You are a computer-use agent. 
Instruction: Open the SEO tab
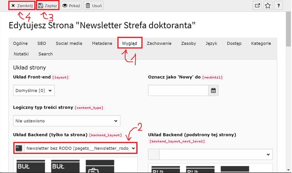coord(42,43)
